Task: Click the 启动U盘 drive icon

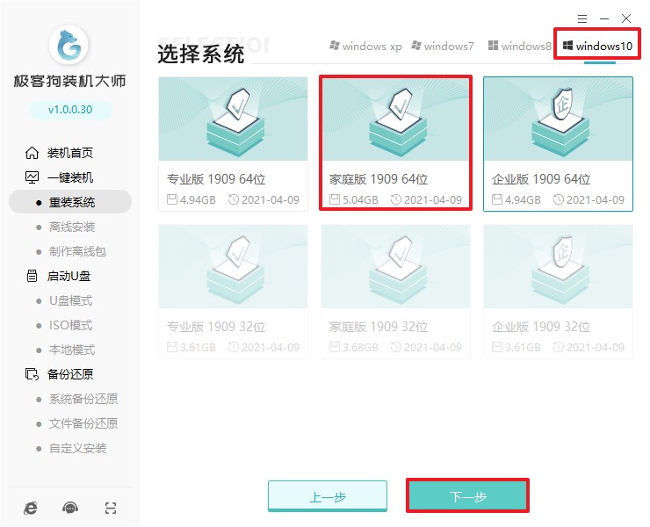Action: point(32,276)
